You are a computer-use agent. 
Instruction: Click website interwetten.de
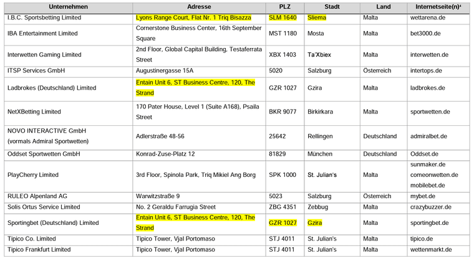coord(429,55)
